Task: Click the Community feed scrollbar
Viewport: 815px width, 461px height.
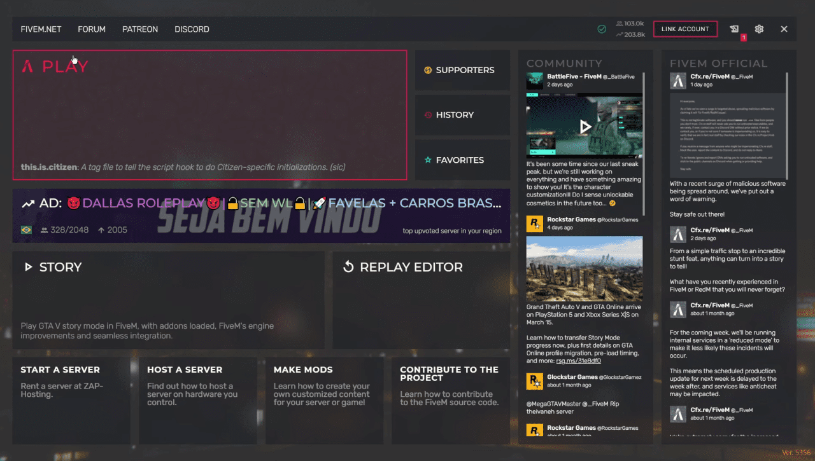Action: (x=644, y=144)
